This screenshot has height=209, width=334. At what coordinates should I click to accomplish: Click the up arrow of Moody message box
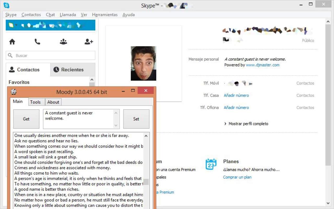[116, 113]
